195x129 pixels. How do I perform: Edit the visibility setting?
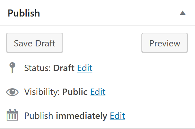tap(98, 92)
